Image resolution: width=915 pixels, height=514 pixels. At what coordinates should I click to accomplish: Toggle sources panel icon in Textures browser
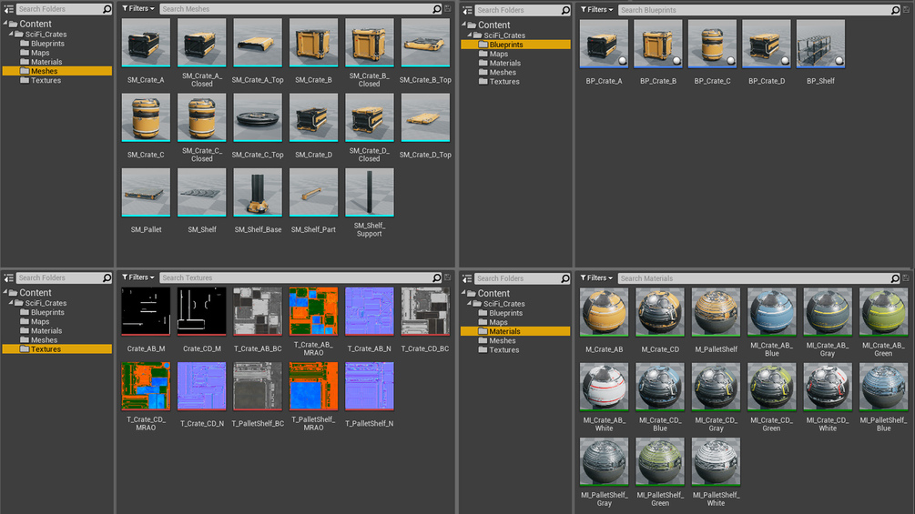pos(9,278)
